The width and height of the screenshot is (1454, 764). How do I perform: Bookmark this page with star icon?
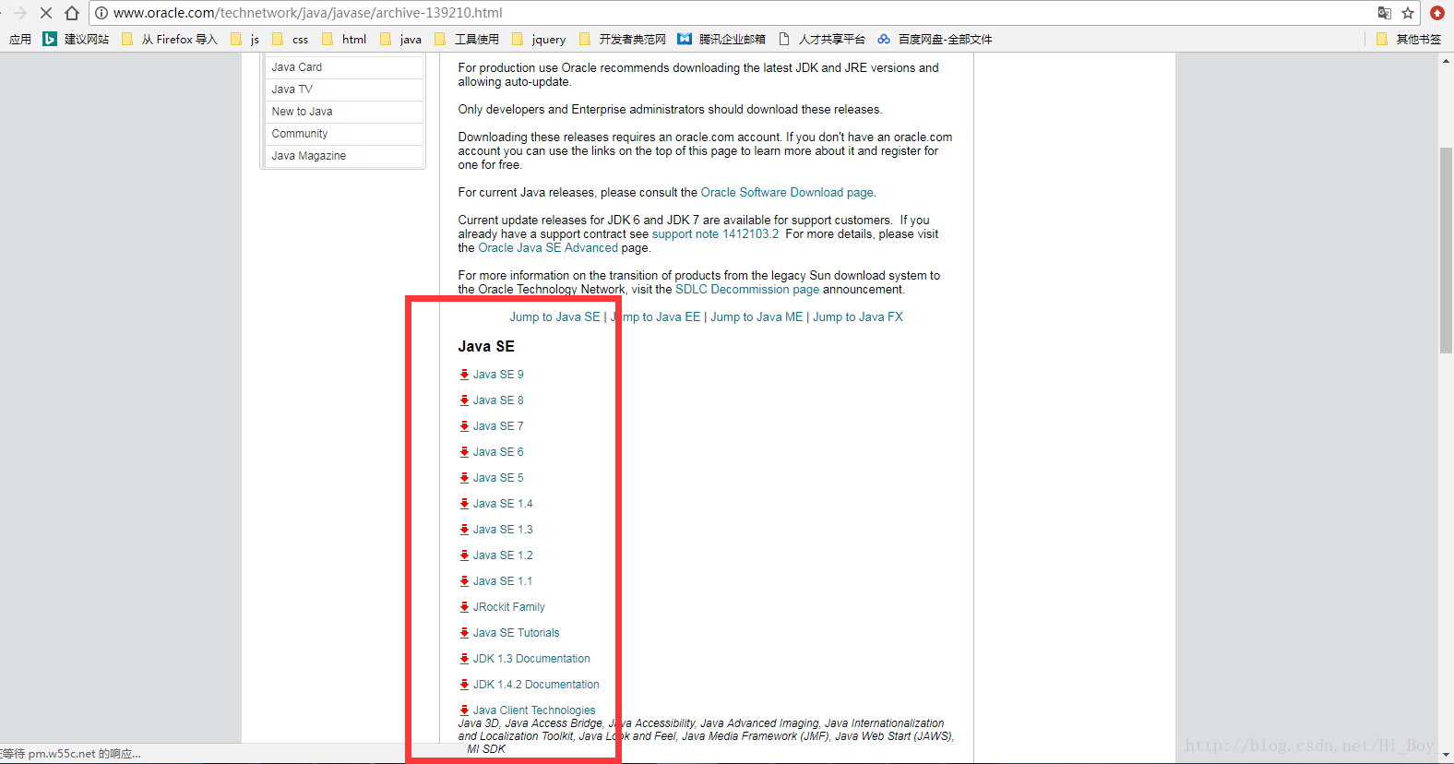pyautogui.click(x=1408, y=13)
